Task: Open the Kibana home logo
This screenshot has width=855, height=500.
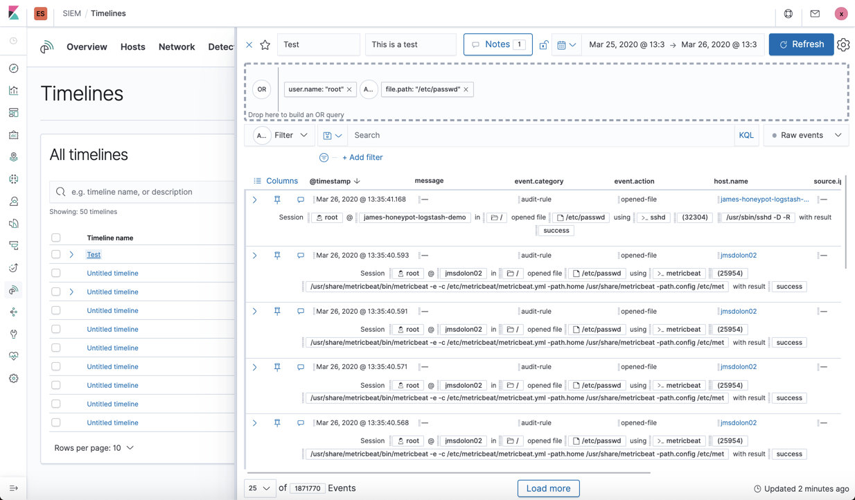Action: 13,13
